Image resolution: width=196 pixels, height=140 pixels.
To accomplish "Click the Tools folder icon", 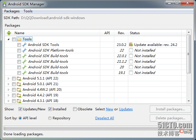I will (x=19, y=39).
